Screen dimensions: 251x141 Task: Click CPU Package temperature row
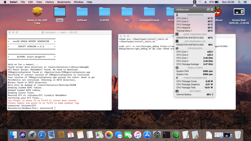(195, 25)
